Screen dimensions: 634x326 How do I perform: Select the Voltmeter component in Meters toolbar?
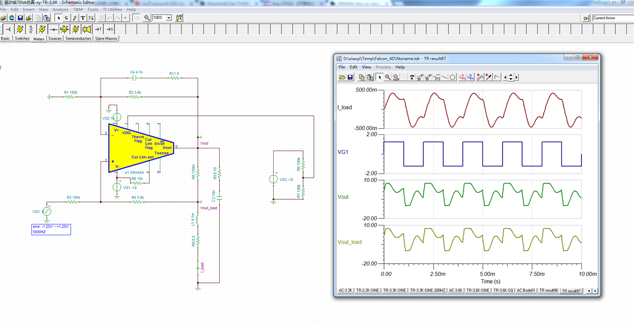[20, 29]
